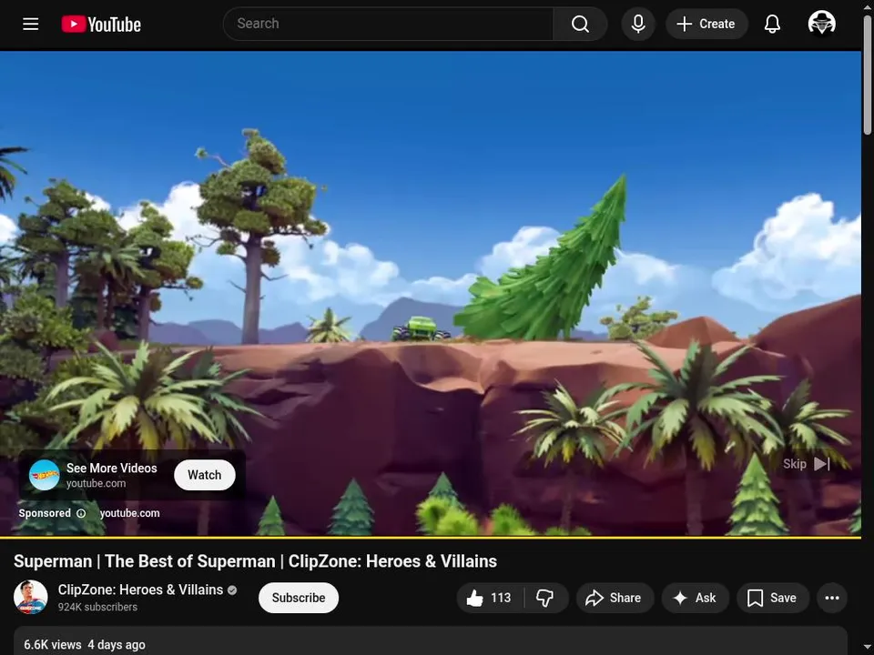Viewport: 874px width, 655px height.
Task: Open Sponsored info icon
Action: pos(81,513)
